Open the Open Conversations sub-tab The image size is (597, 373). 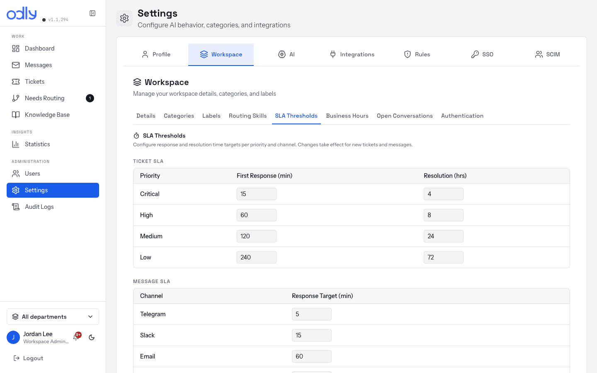point(405,116)
